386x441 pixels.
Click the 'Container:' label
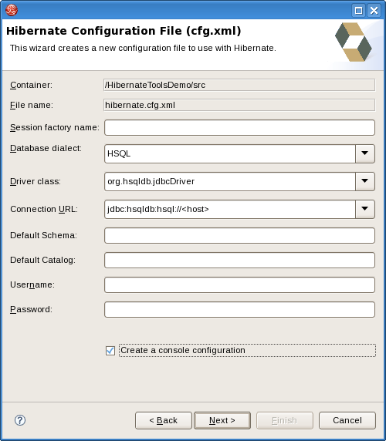point(31,85)
